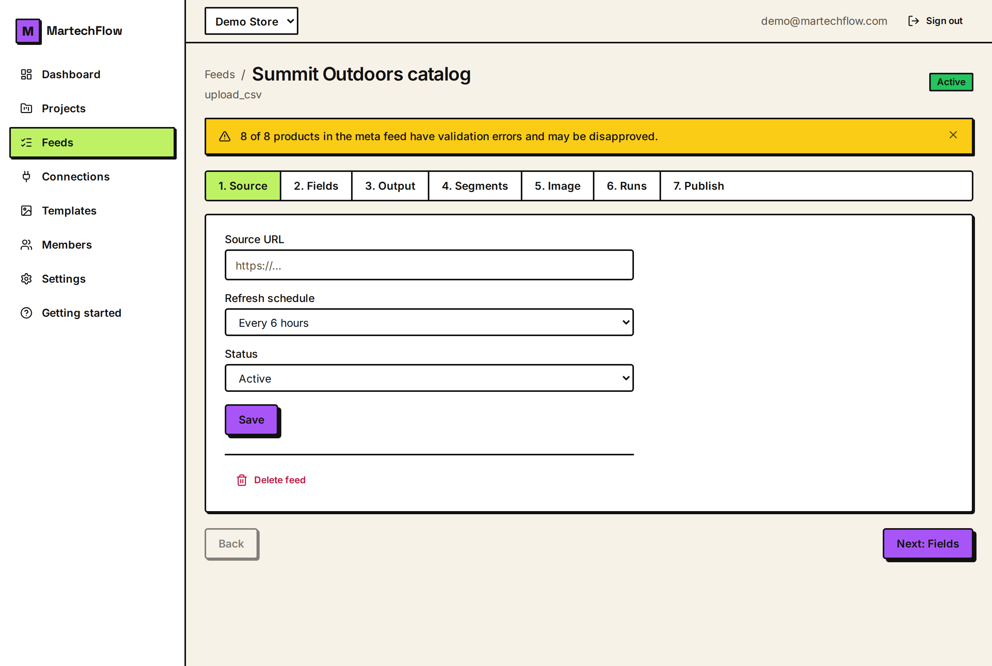Click the upload_csv subtitle text
The width and height of the screenshot is (992, 666).
pyautogui.click(x=233, y=94)
